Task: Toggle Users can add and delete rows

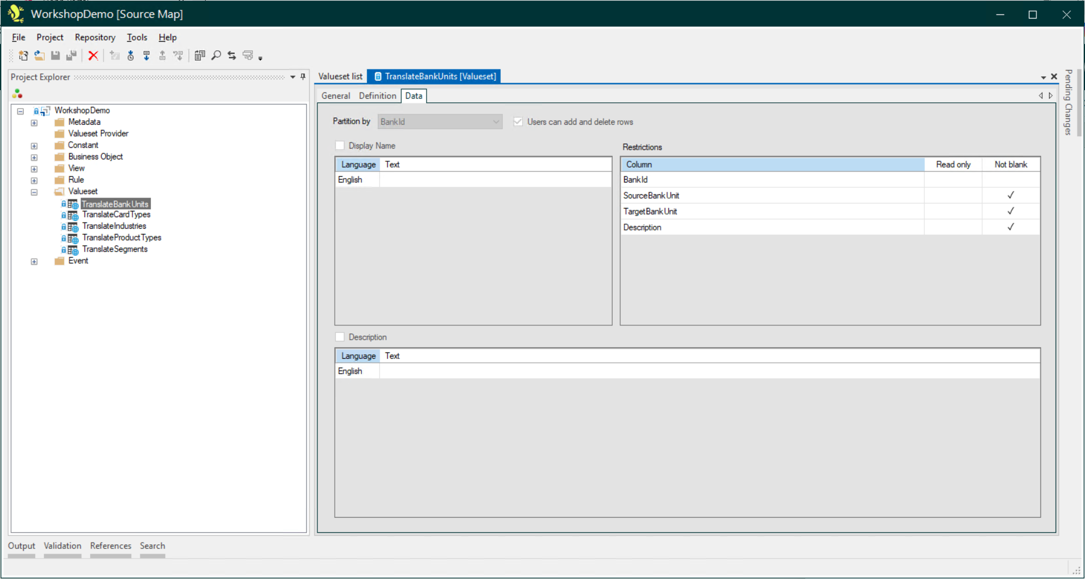Action: coord(518,122)
